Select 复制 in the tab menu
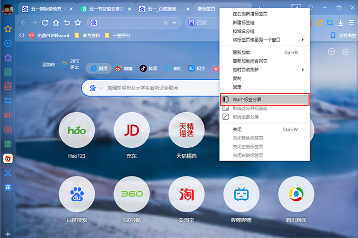The height and width of the screenshot is (238, 358). point(264,79)
